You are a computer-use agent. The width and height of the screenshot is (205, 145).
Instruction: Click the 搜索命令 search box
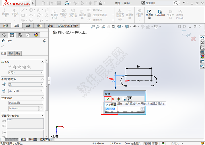click(159, 3)
